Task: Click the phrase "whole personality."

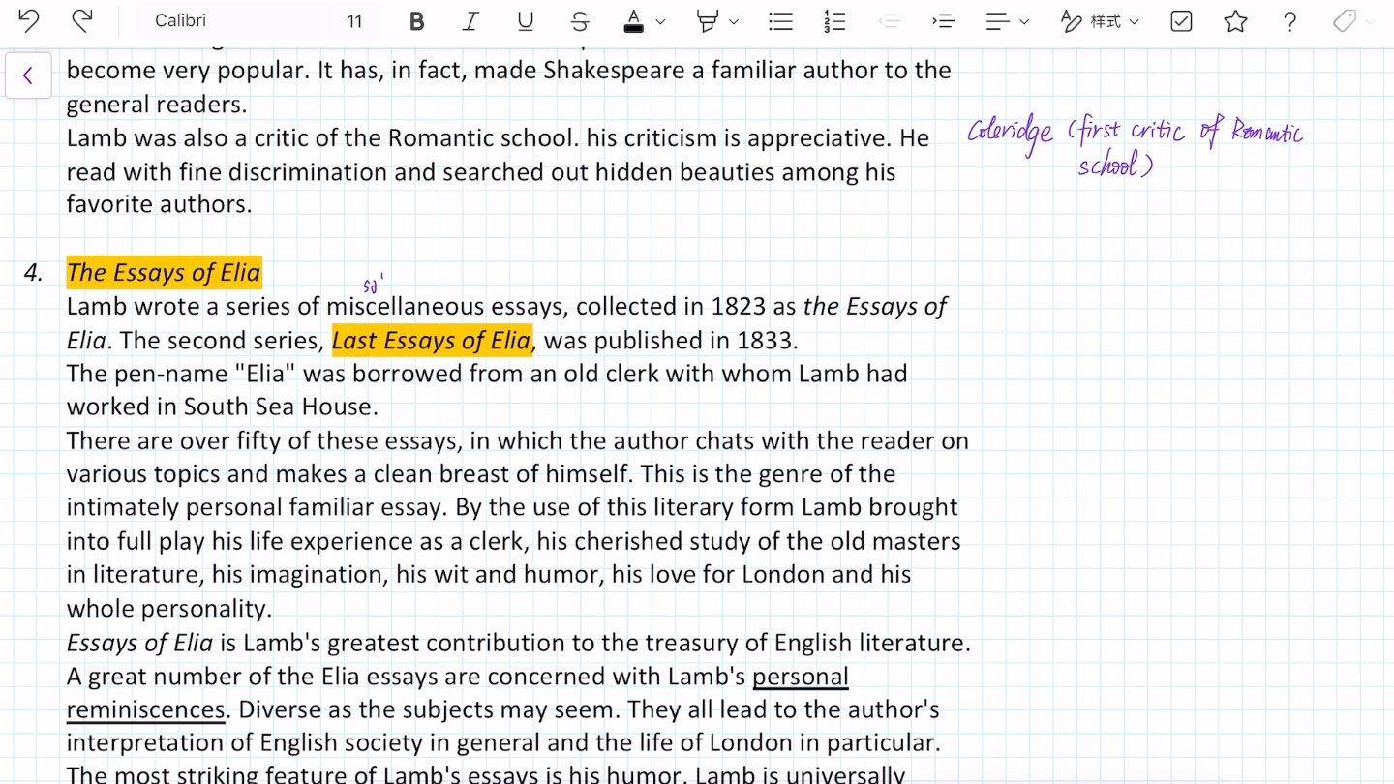Action: click(169, 609)
